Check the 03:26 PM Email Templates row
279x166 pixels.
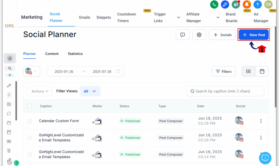[x=30, y=138]
